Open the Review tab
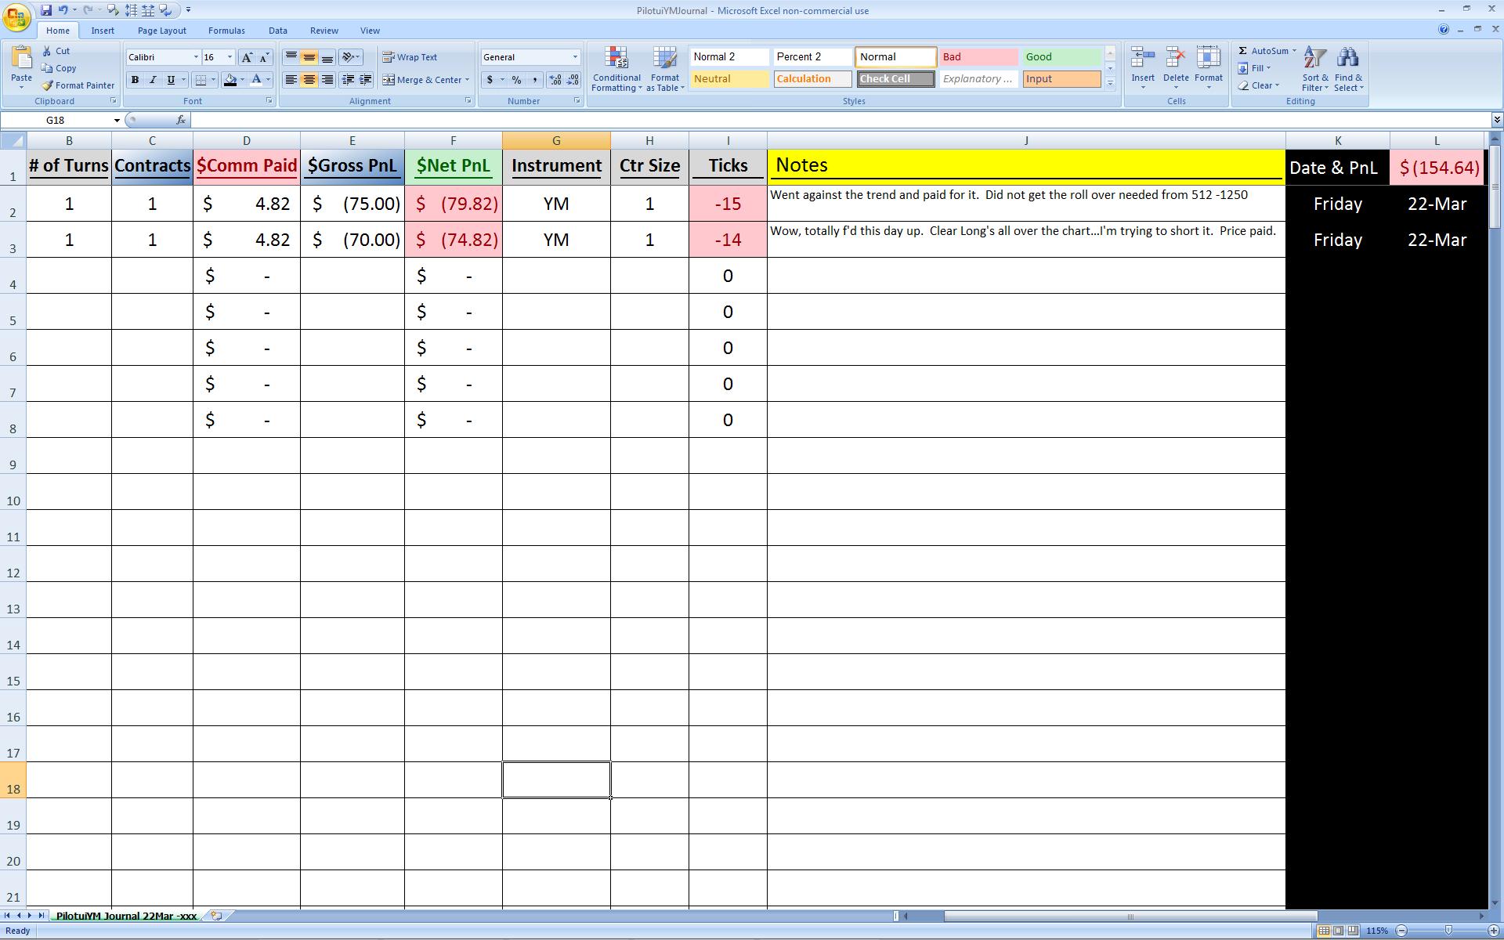Screen dimensions: 1504x940 pyautogui.click(x=324, y=31)
